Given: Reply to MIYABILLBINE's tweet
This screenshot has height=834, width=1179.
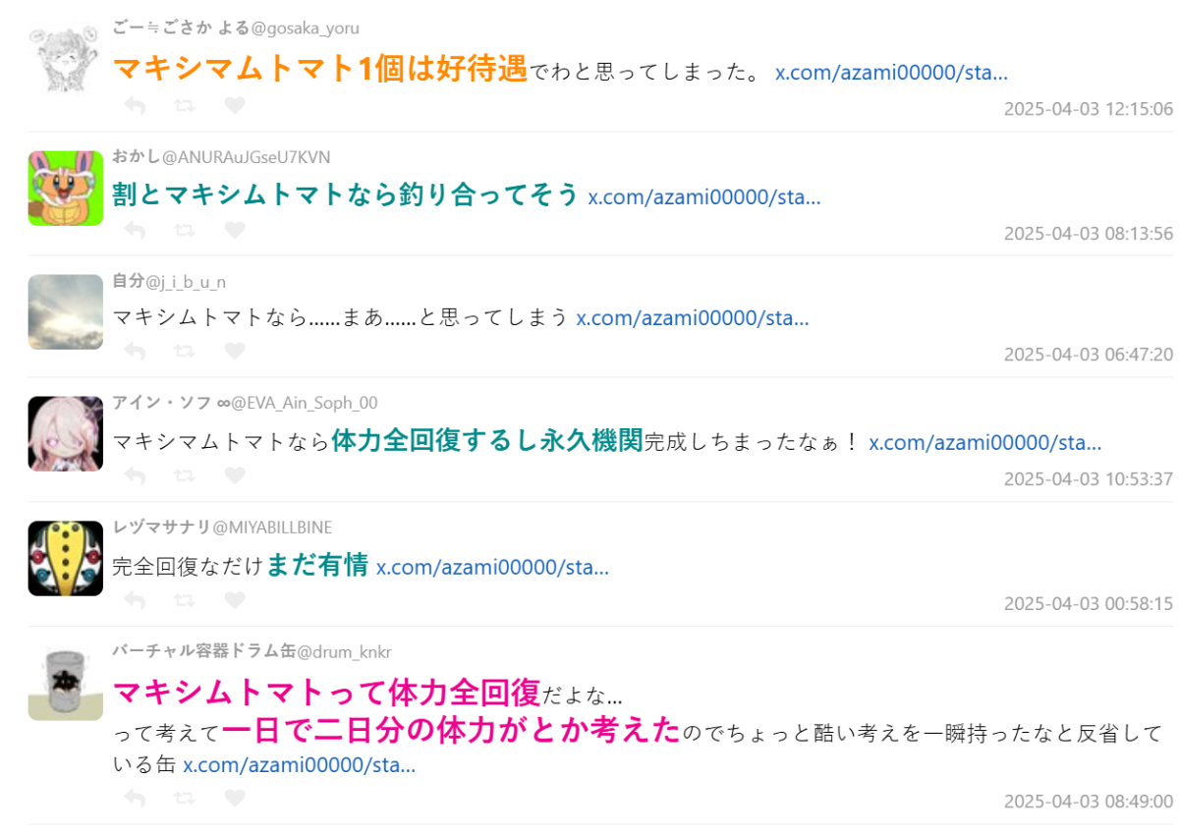Looking at the screenshot, I should pos(136,600).
